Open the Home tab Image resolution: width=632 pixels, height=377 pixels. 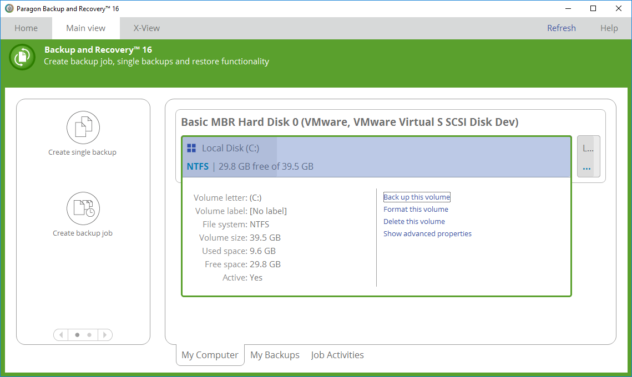coord(26,28)
